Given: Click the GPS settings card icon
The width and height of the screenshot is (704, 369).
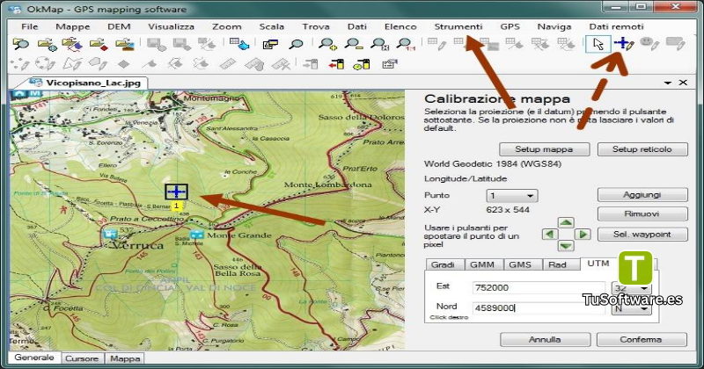Looking at the screenshot, I should (390, 64).
